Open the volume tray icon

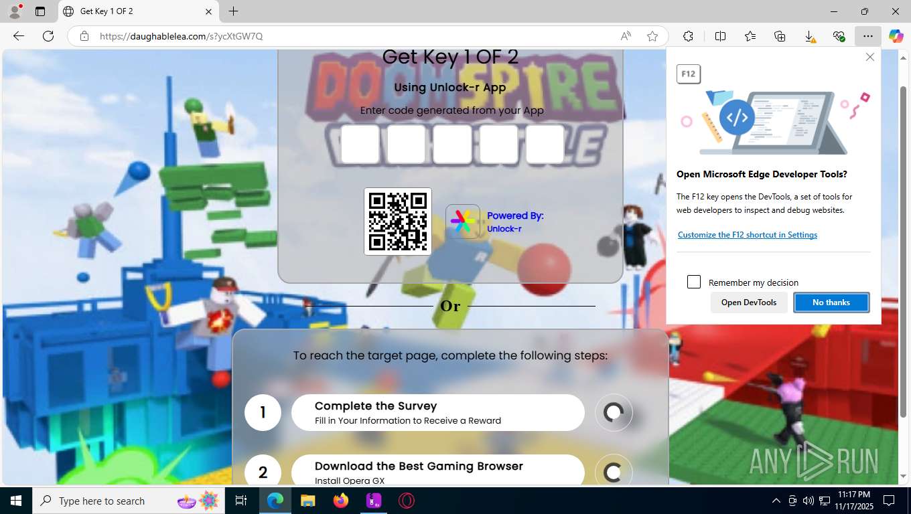click(808, 501)
